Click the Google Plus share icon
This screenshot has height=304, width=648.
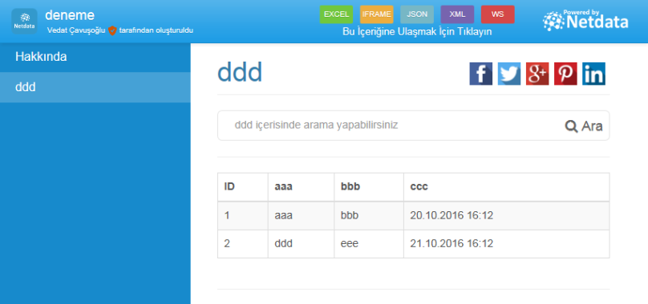[537, 74]
